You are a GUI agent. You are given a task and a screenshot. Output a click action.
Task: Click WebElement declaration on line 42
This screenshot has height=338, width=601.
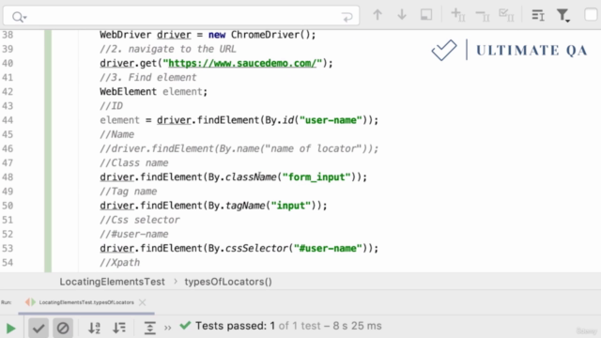[x=153, y=92]
